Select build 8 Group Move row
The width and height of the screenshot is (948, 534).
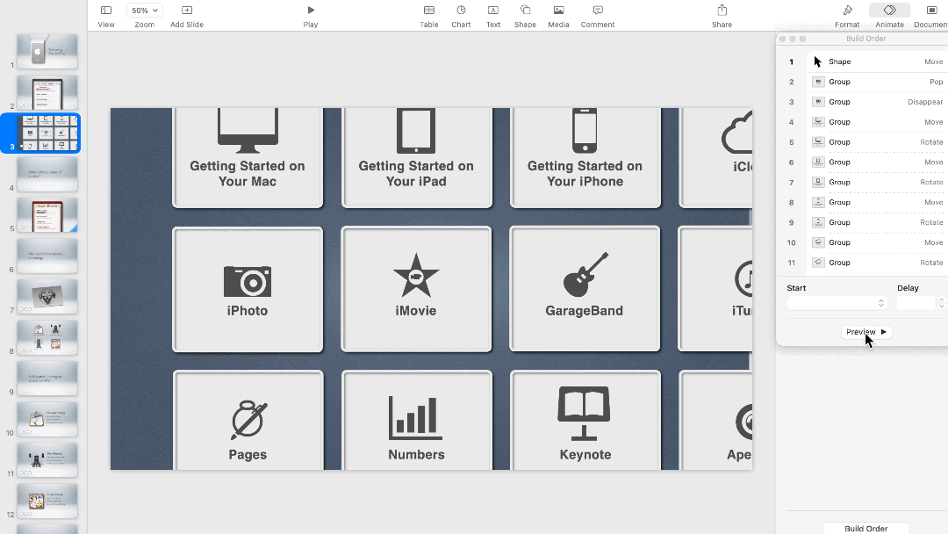click(x=877, y=202)
